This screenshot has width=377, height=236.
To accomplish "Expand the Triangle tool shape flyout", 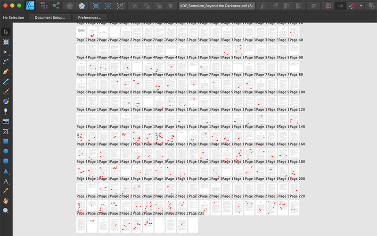I will tap(10, 174).
